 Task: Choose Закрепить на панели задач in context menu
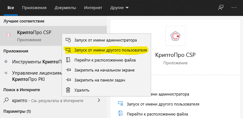point(106,80)
